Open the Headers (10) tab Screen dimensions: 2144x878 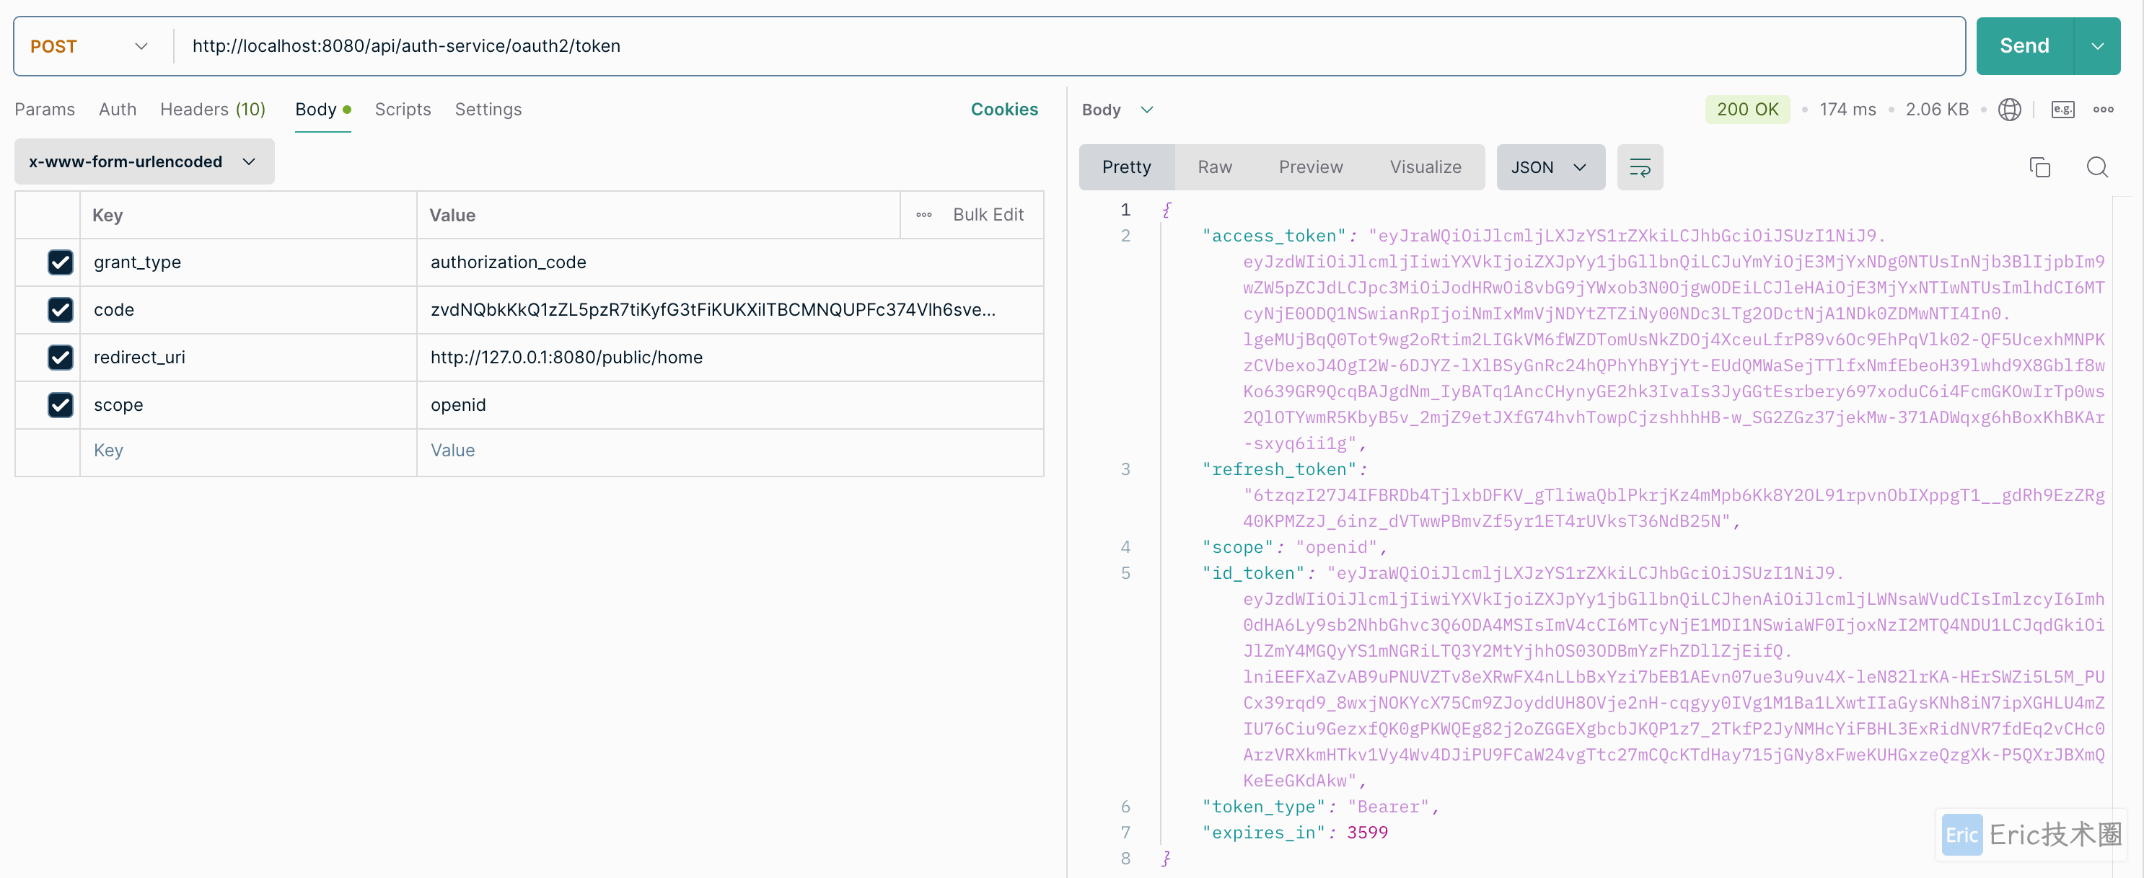(x=212, y=110)
